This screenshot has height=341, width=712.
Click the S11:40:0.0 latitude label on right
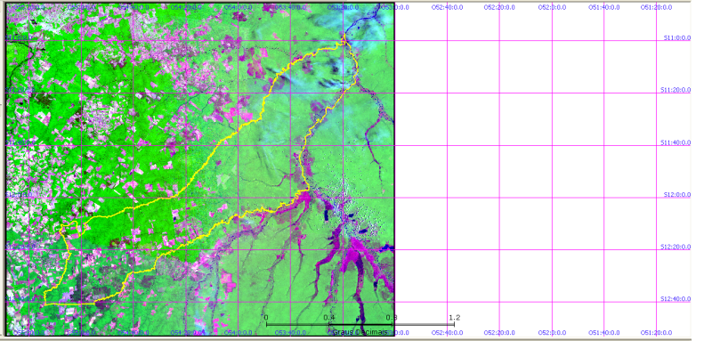676,142
